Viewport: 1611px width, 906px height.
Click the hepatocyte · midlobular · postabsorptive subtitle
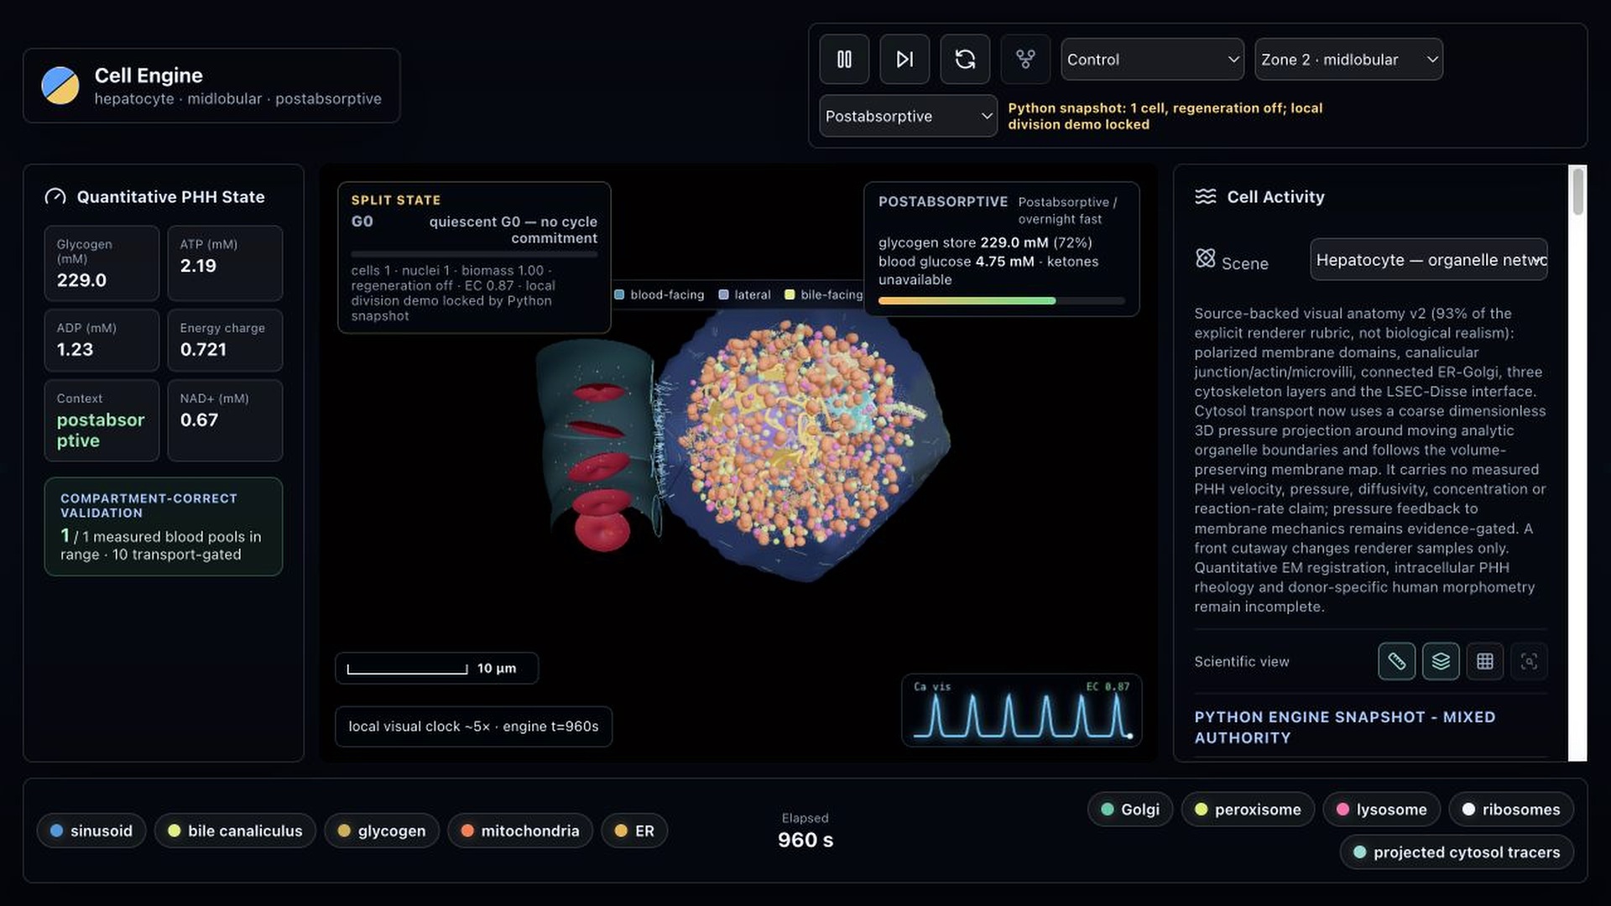(x=237, y=99)
